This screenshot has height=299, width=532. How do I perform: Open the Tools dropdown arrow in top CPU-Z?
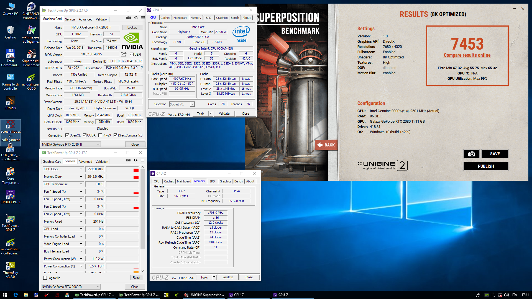click(x=211, y=114)
